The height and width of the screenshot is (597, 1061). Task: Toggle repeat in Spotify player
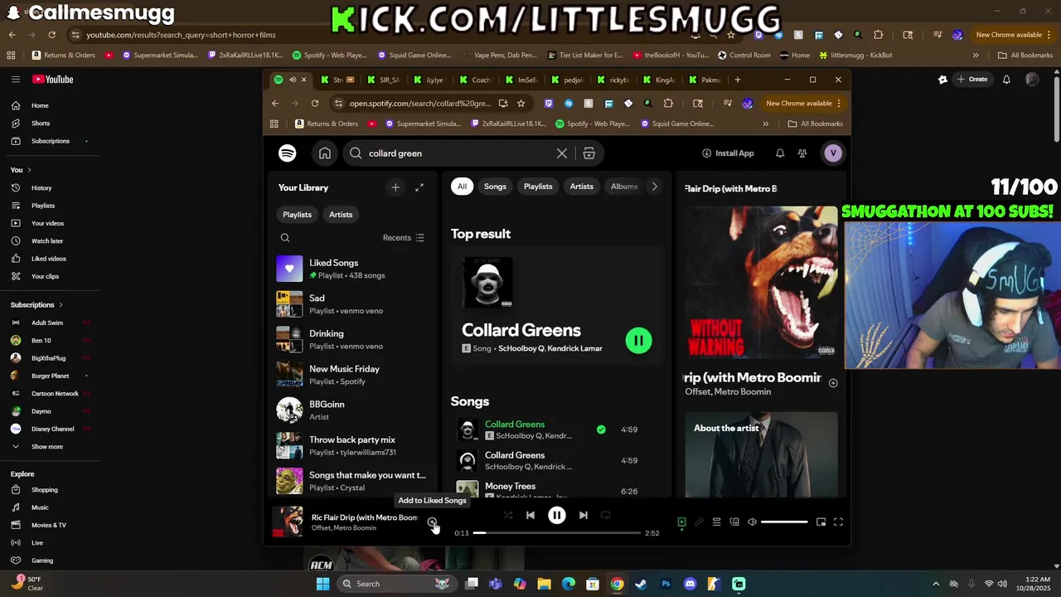point(606,515)
